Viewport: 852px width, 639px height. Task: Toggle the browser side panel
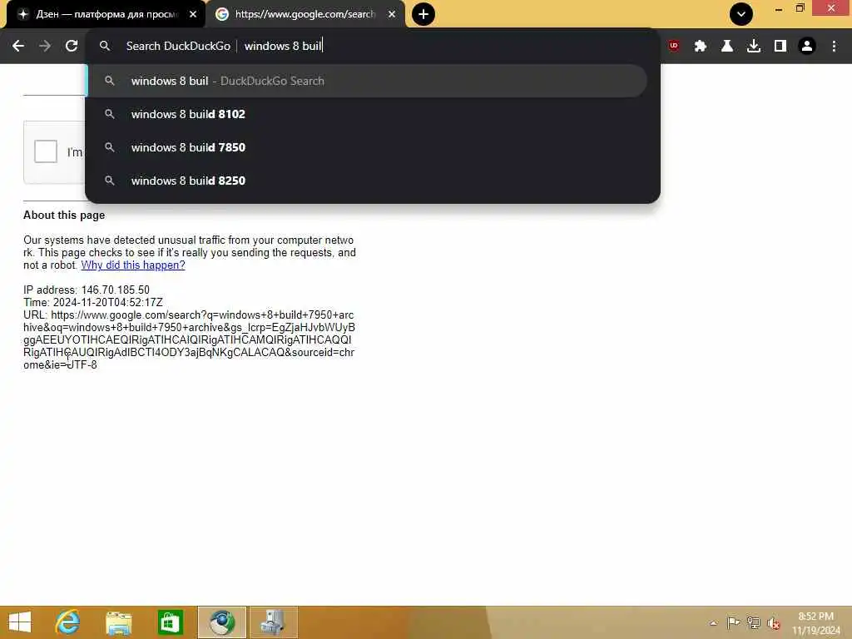pyautogui.click(x=780, y=47)
